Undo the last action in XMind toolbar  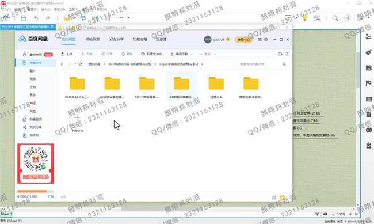36,18
